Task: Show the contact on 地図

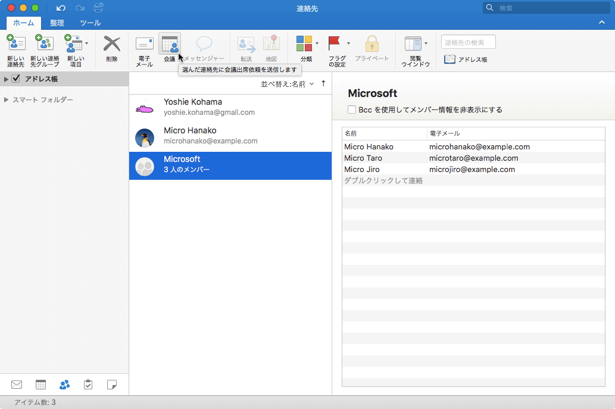Action: tap(271, 49)
